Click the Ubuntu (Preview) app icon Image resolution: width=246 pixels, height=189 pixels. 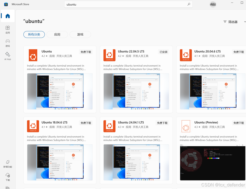coord(186,126)
